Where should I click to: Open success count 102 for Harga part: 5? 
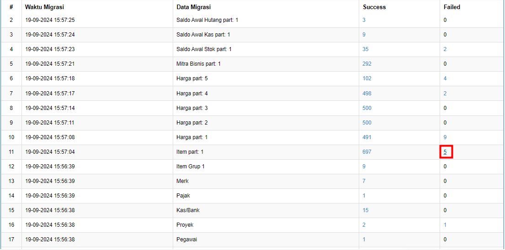(x=367, y=78)
